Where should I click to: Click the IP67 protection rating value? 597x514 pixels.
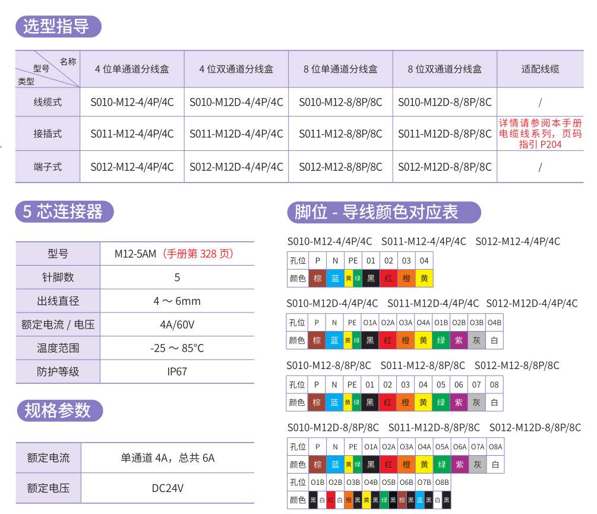(177, 372)
